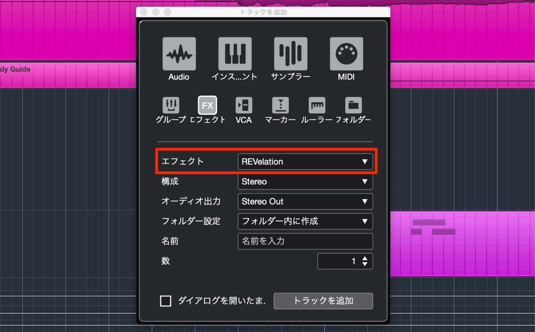This screenshot has width=535, height=332.
Task: Choose the Group channel icon
Action: pyautogui.click(x=171, y=105)
